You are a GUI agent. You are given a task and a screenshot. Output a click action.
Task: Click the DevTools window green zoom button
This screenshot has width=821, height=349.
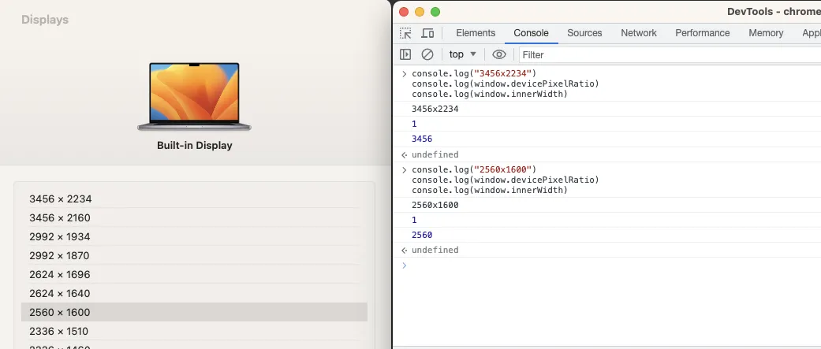(435, 12)
